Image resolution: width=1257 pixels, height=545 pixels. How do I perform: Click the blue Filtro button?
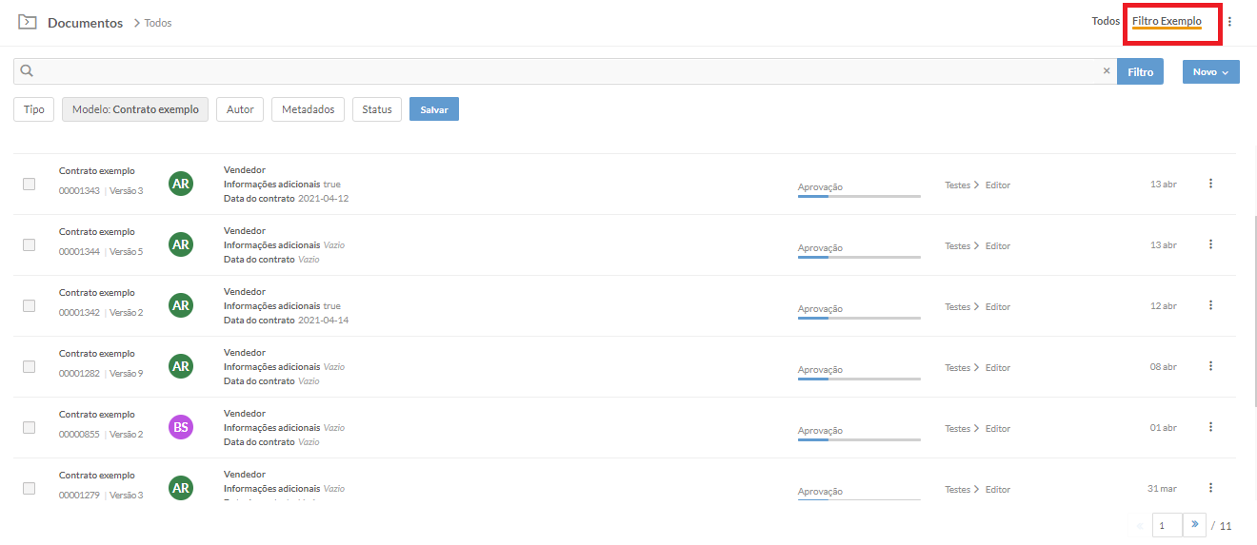tap(1140, 71)
